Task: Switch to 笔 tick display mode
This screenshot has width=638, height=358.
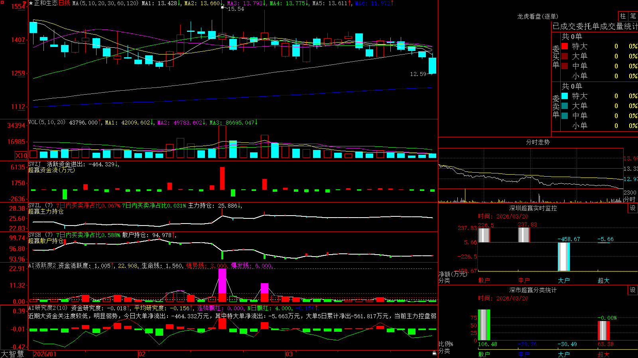Action: [633, 16]
